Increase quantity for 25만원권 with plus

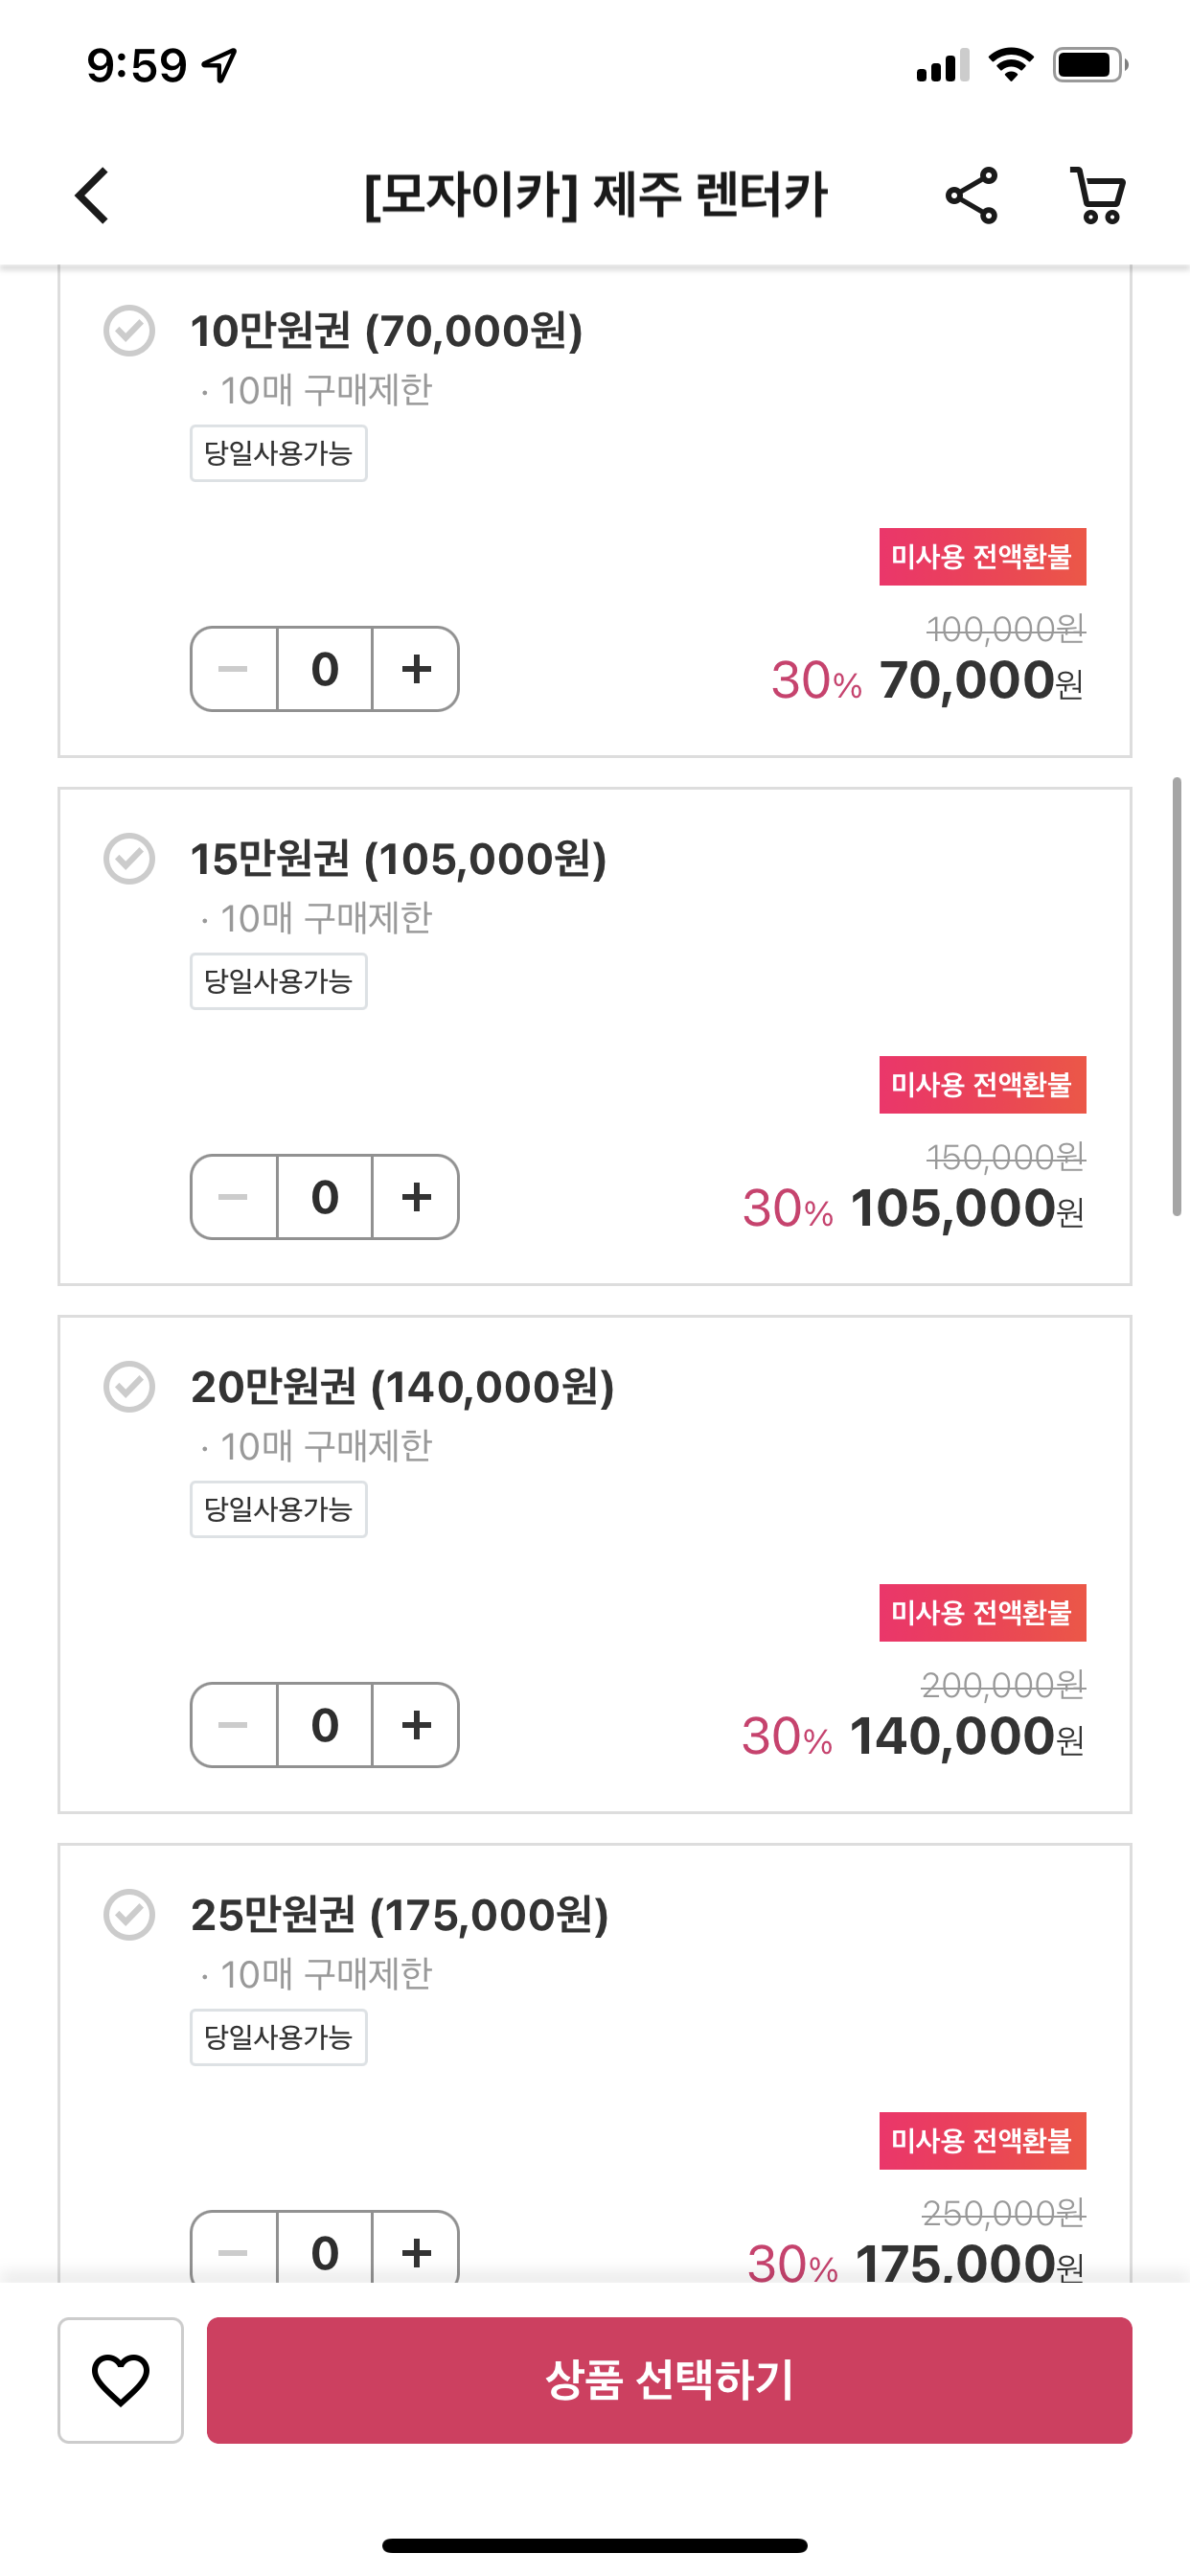[x=416, y=2250]
